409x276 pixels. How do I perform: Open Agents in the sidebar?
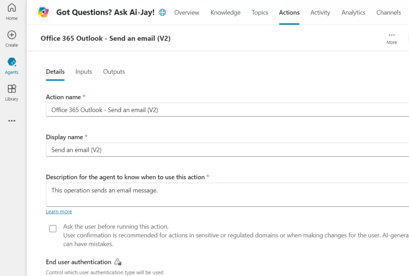pyautogui.click(x=12, y=66)
